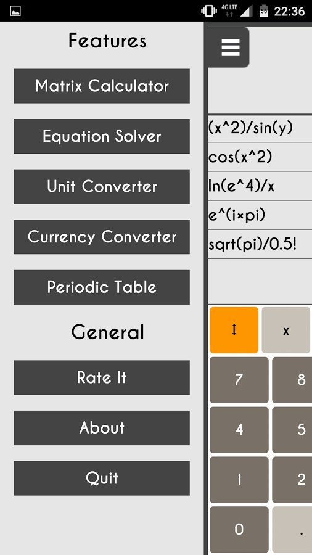Tap the x variable key
Screen dimensions: 312x555
coord(286,330)
